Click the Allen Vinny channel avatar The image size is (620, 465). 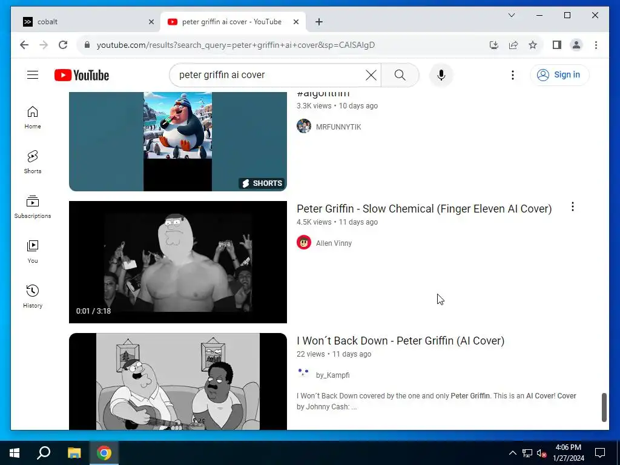point(304,242)
